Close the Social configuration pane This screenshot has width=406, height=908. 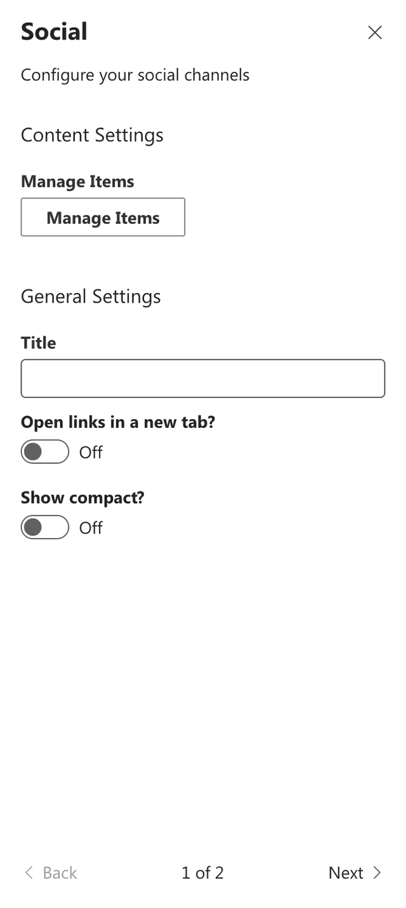coord(375,32)
